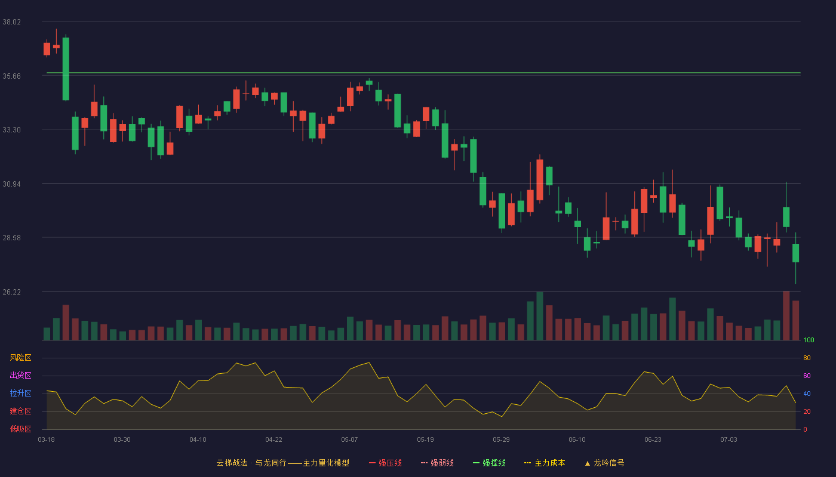Click the 04-22 date label
Screen dimensions: 836x477
[273, 439]
